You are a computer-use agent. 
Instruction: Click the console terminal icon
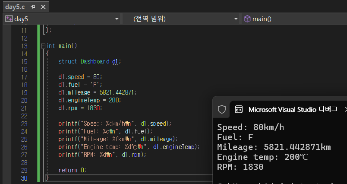click(x=239, y=109)
